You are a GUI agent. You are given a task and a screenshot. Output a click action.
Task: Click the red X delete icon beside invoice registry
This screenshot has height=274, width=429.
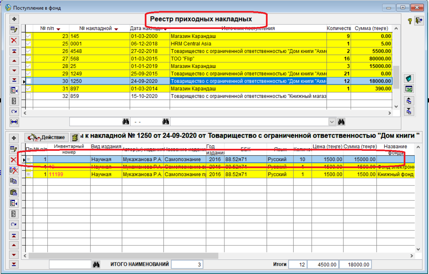[x=14, y=41]
